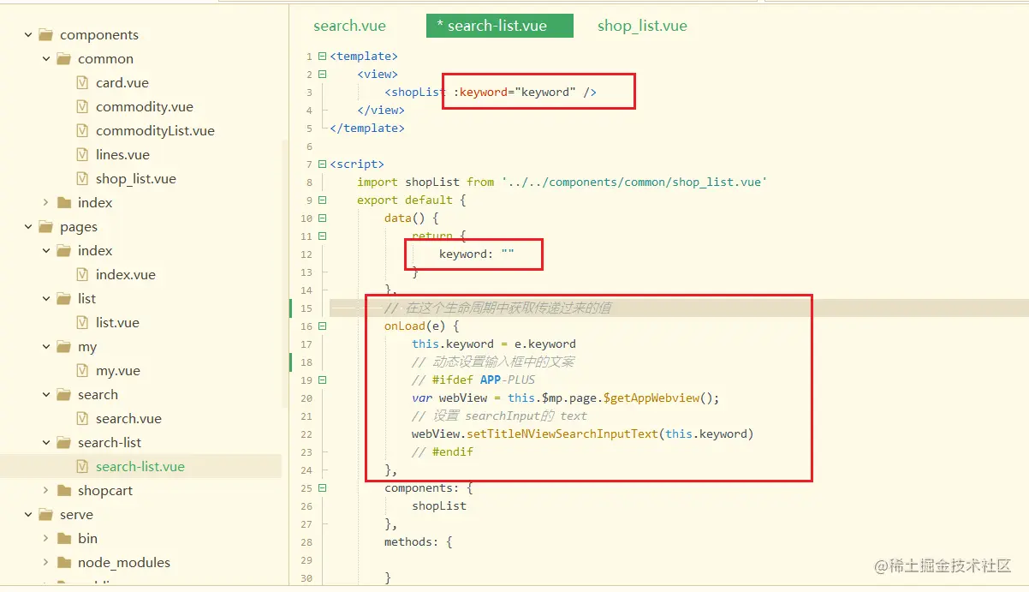The image size is (1029, 592).
Task: Fold the data() function on line 10
Action: 323,218
